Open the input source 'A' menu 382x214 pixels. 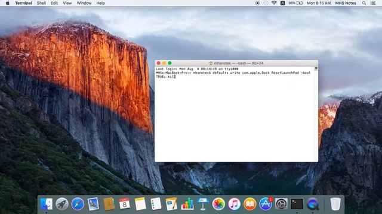tap(282, 3)
